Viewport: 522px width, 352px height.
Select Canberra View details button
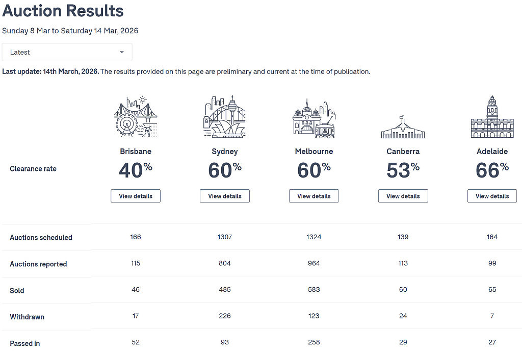click(x=403, y=196)
